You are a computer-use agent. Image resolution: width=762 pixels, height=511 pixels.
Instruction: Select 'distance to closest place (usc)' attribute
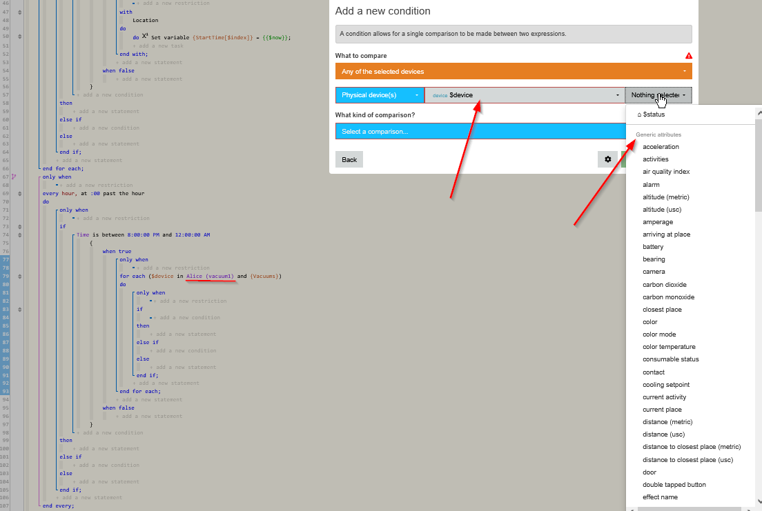(x=687, y=459)
